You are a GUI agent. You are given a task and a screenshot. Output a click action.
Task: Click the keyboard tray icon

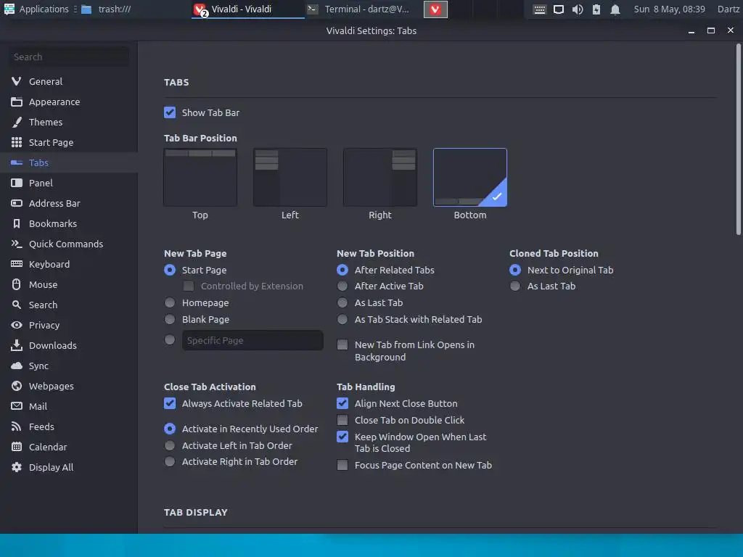[539, 9]
